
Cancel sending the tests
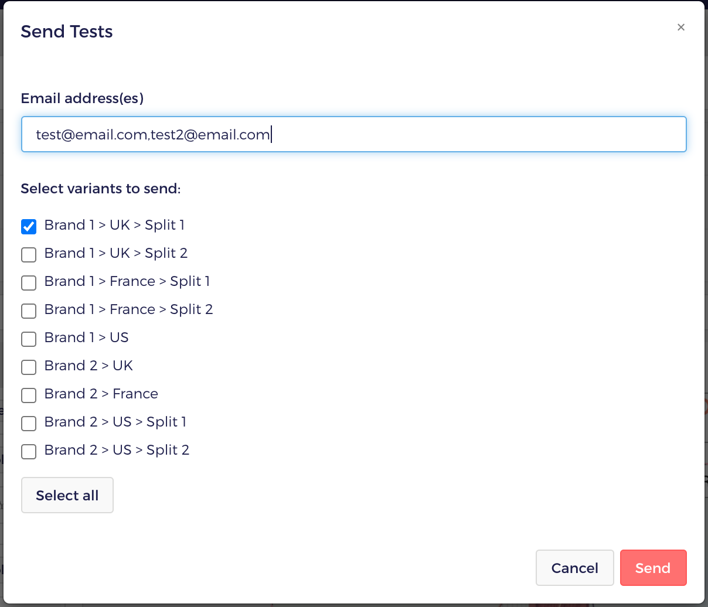(574, 568)
